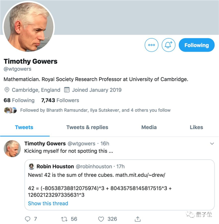
Task: Select the Tweets tab
Action: click(x=24, y=127)
